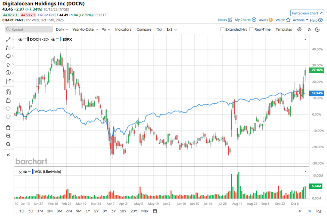Collapse the volume pane chevron
Viewport: 327px width, 222px height.
(x=305, y=172)
